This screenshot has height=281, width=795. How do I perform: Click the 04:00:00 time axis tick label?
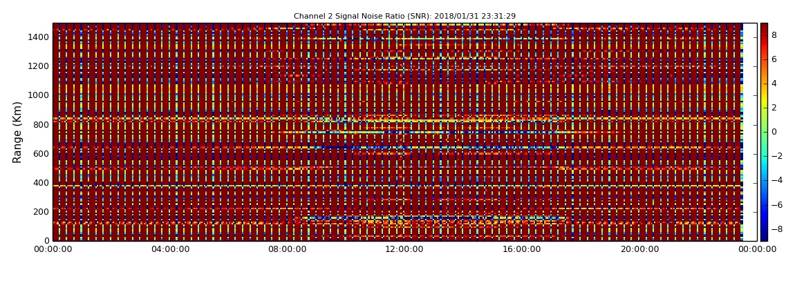pyautogui.click(x=170, y=249)
